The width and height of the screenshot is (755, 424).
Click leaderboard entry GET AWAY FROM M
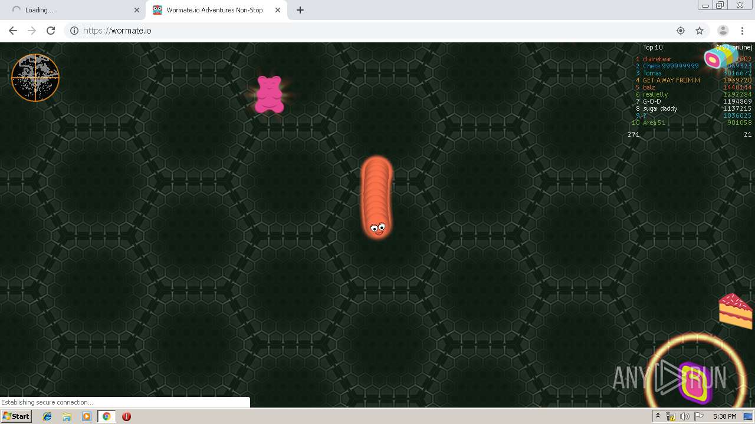point(671,80)
